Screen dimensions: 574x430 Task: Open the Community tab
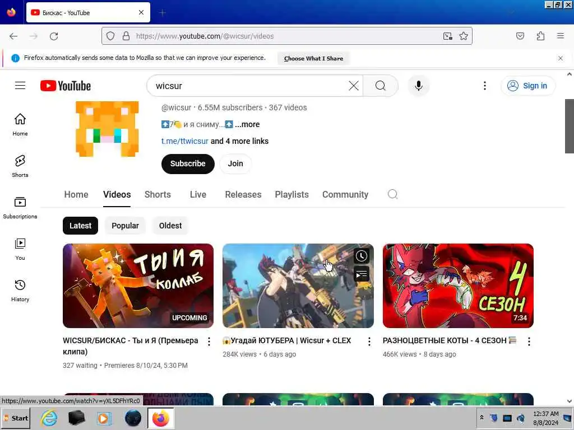pos(345,194)
